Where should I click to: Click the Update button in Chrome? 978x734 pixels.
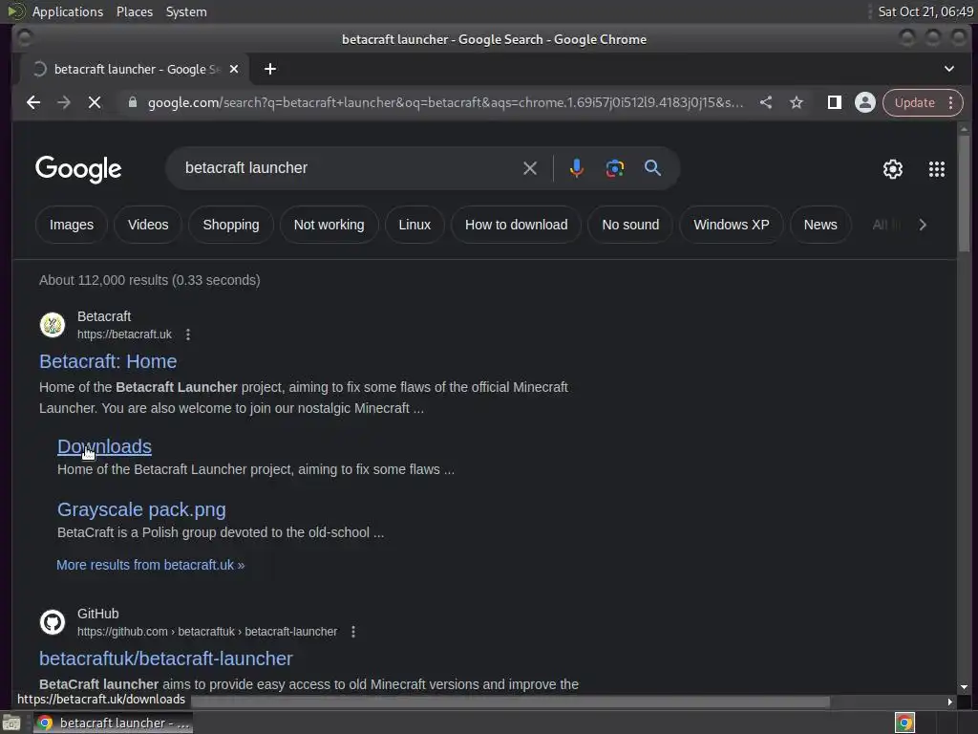(x=914, y=102)
